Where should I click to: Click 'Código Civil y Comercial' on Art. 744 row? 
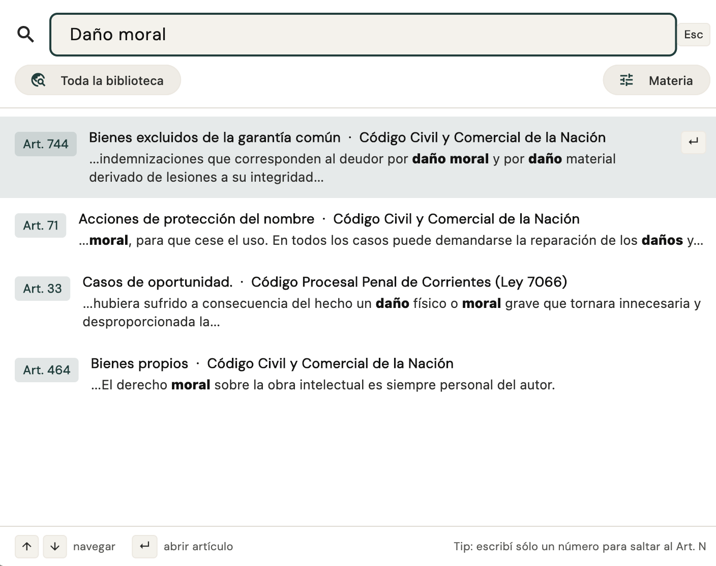[x=483, y=137]
